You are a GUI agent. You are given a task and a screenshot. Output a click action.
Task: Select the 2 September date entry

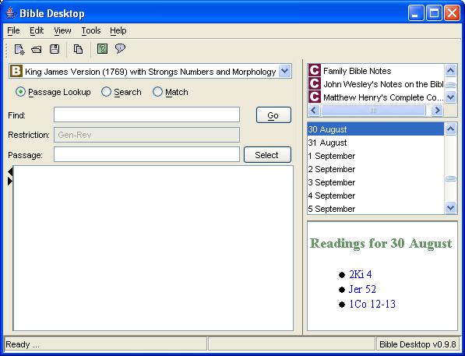[x=375, y=169]
